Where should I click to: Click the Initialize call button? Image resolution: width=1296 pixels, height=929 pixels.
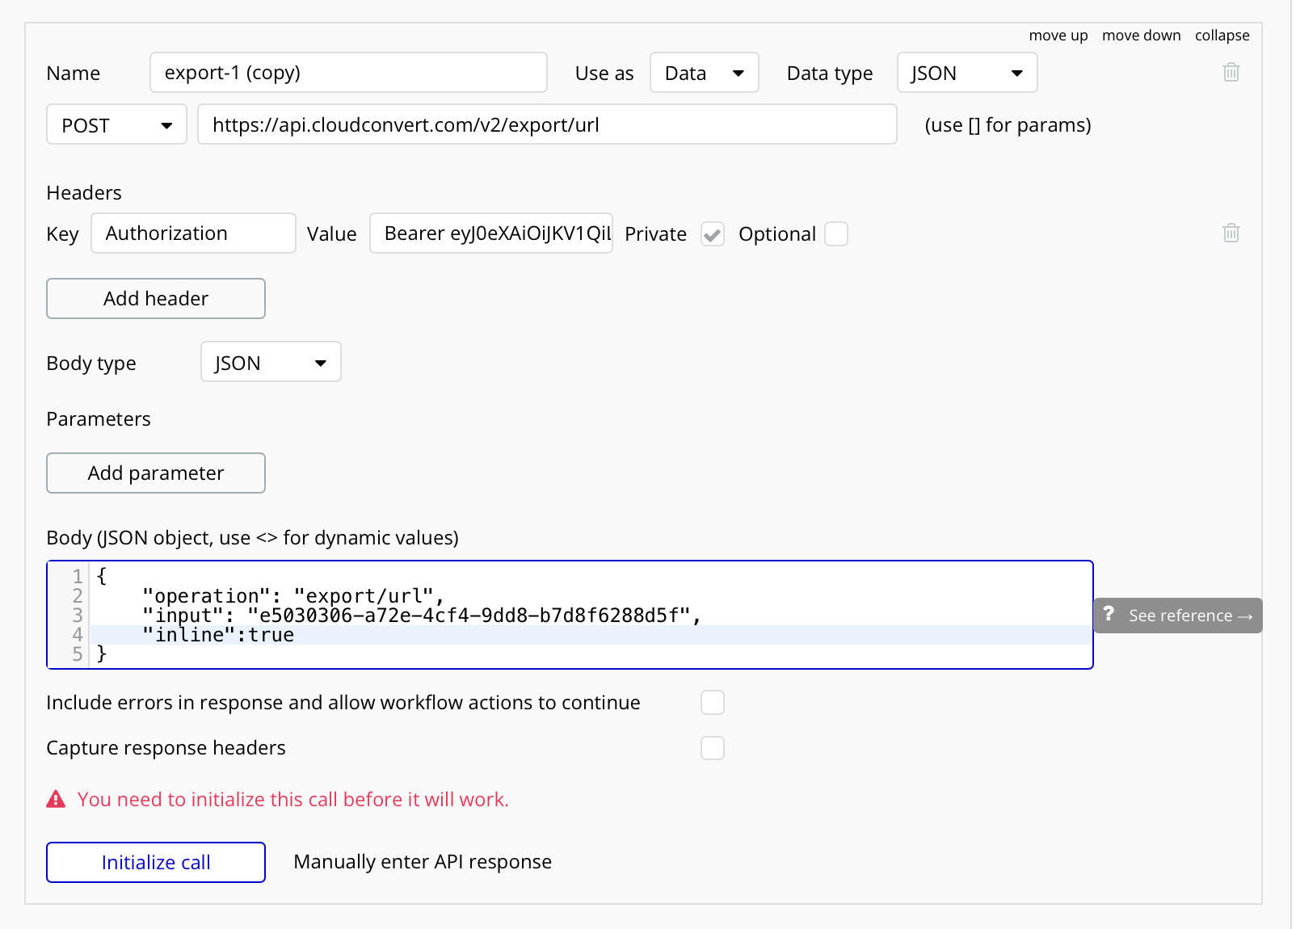click(156, 863)
